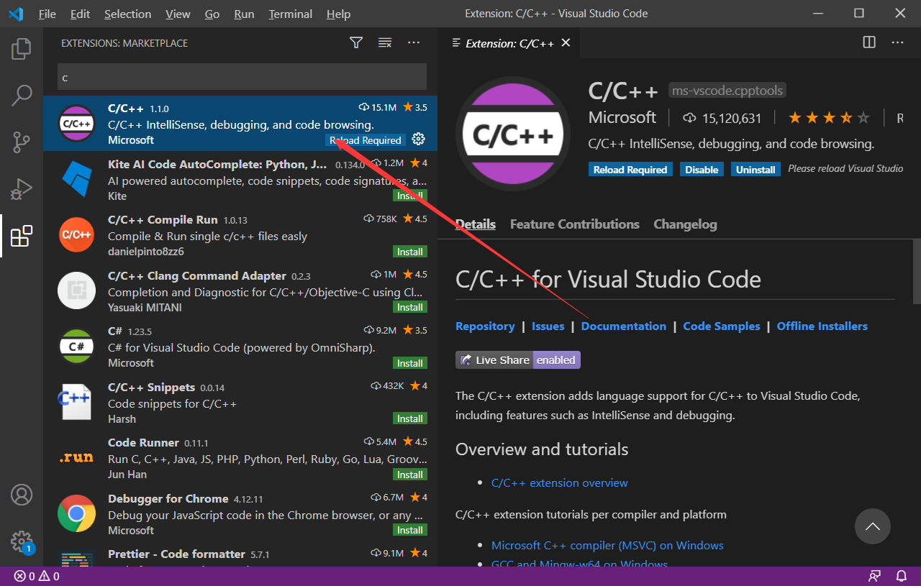Click the Uninstall button

coord(756,170)
